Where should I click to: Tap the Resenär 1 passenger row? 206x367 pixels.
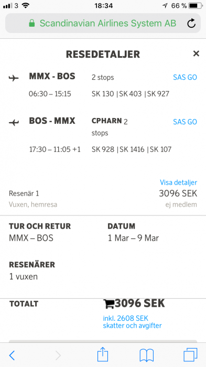[103, 199]
